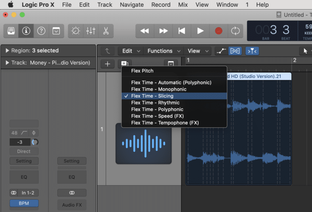Open the Navigate menu
The height and width of the screenshot is (212, 312).
coord(132,5)
